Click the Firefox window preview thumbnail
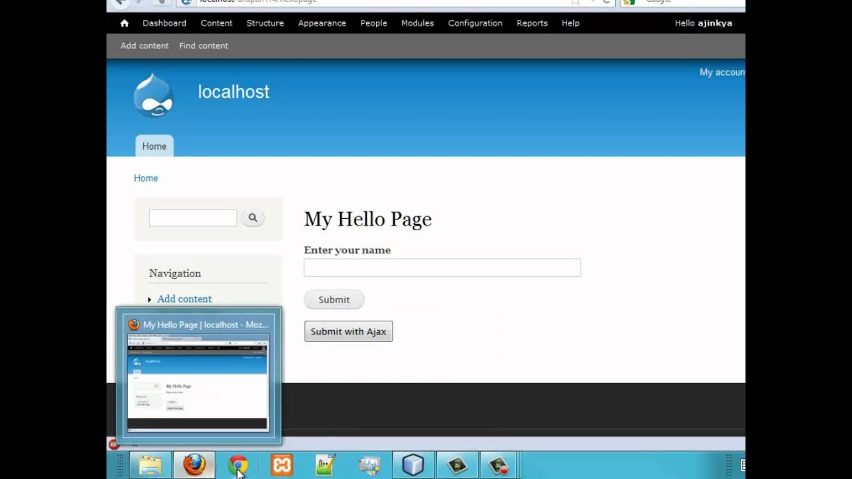The width and height of the screenshot is (852, 479). [x=198, y=383]
